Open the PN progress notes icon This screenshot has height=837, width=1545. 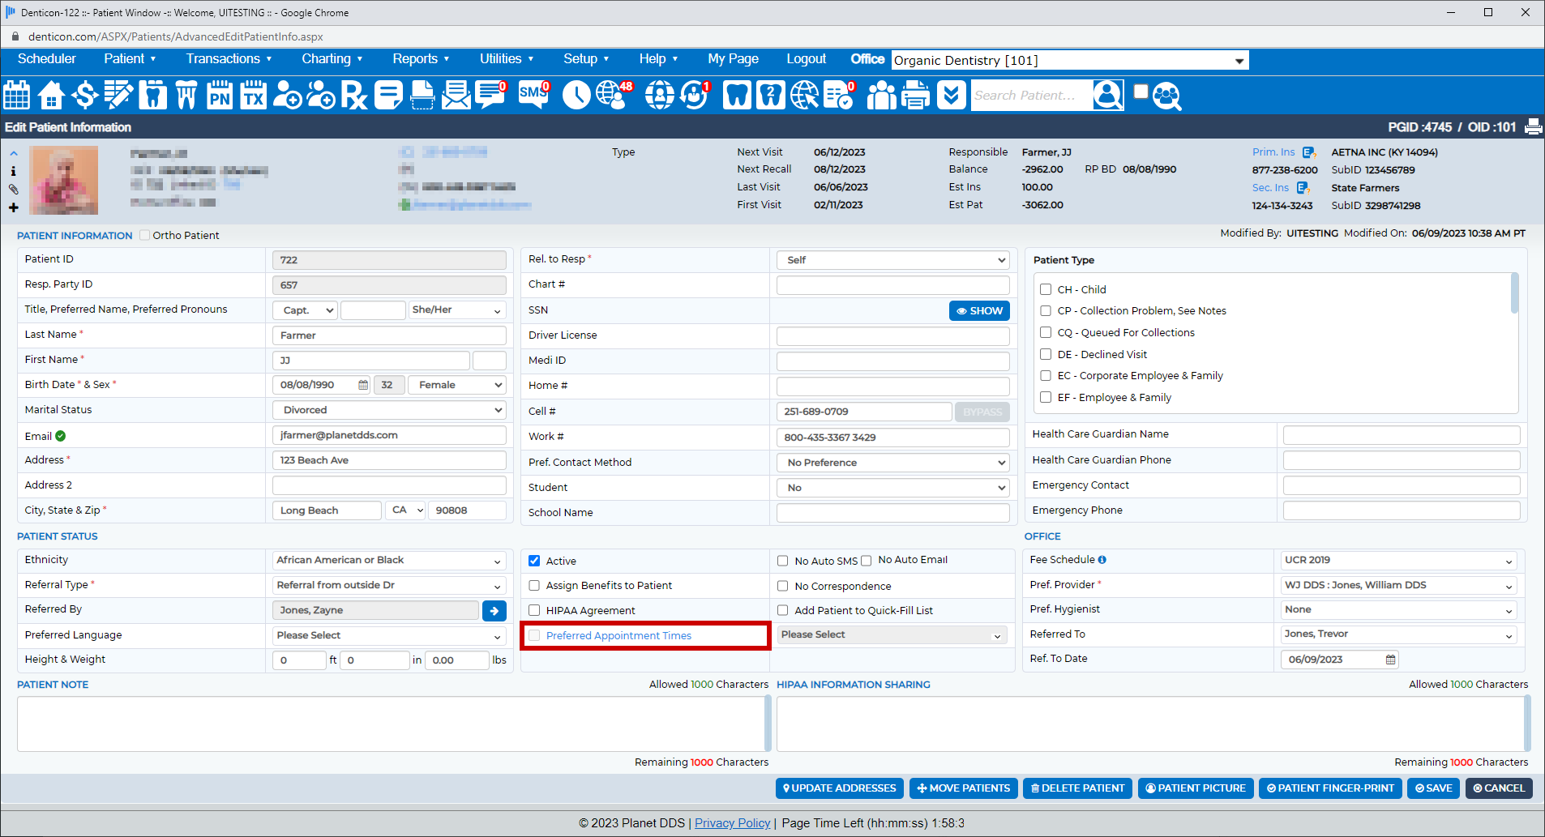[220, 95]
